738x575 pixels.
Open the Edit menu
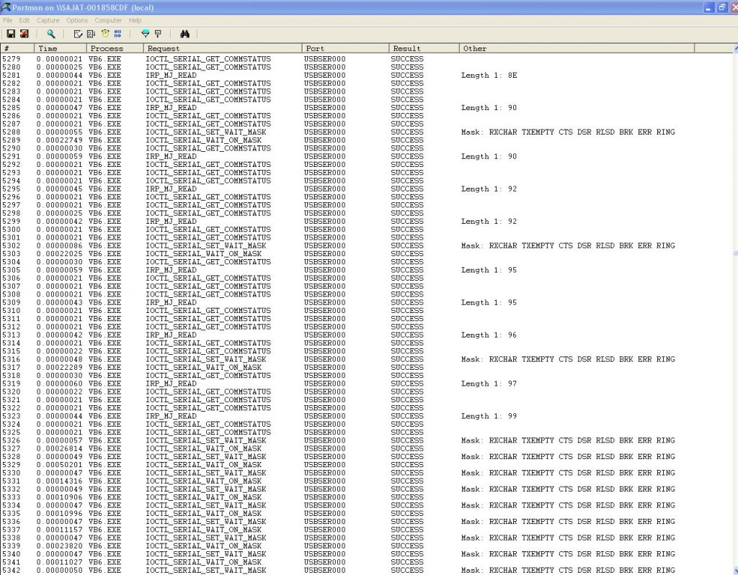[25, 20]
